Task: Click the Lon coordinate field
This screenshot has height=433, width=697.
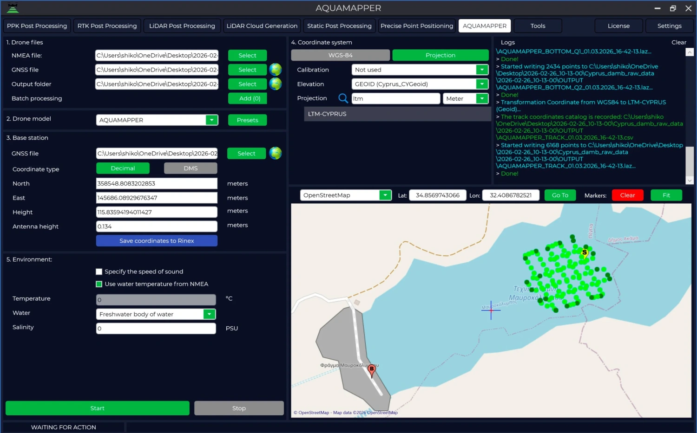Action: [511, 195]
